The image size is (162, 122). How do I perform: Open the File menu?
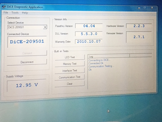6,13
